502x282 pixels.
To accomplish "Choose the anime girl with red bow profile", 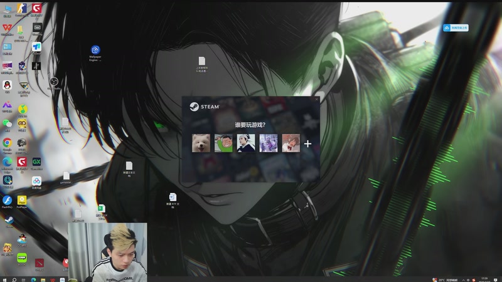I will click(291, 143).
